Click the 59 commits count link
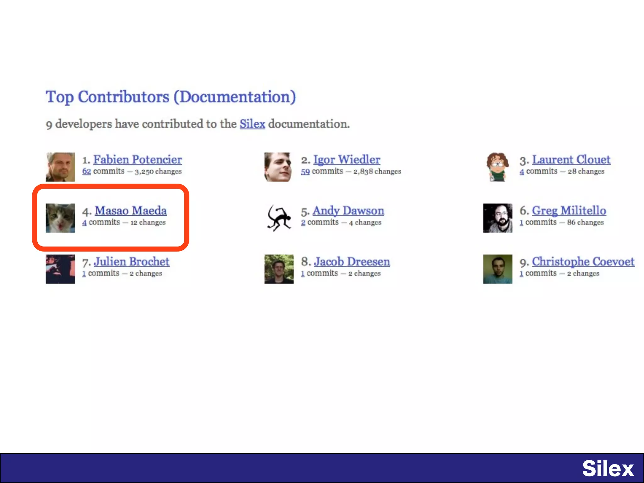 [305, 171]
